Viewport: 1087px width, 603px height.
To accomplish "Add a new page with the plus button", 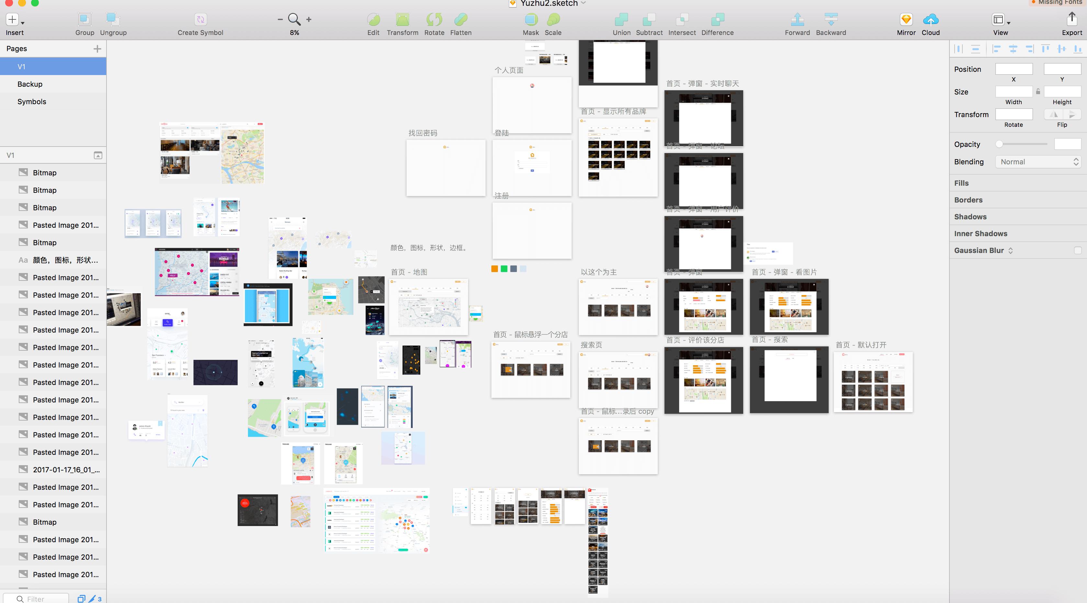I will point(97,49).
